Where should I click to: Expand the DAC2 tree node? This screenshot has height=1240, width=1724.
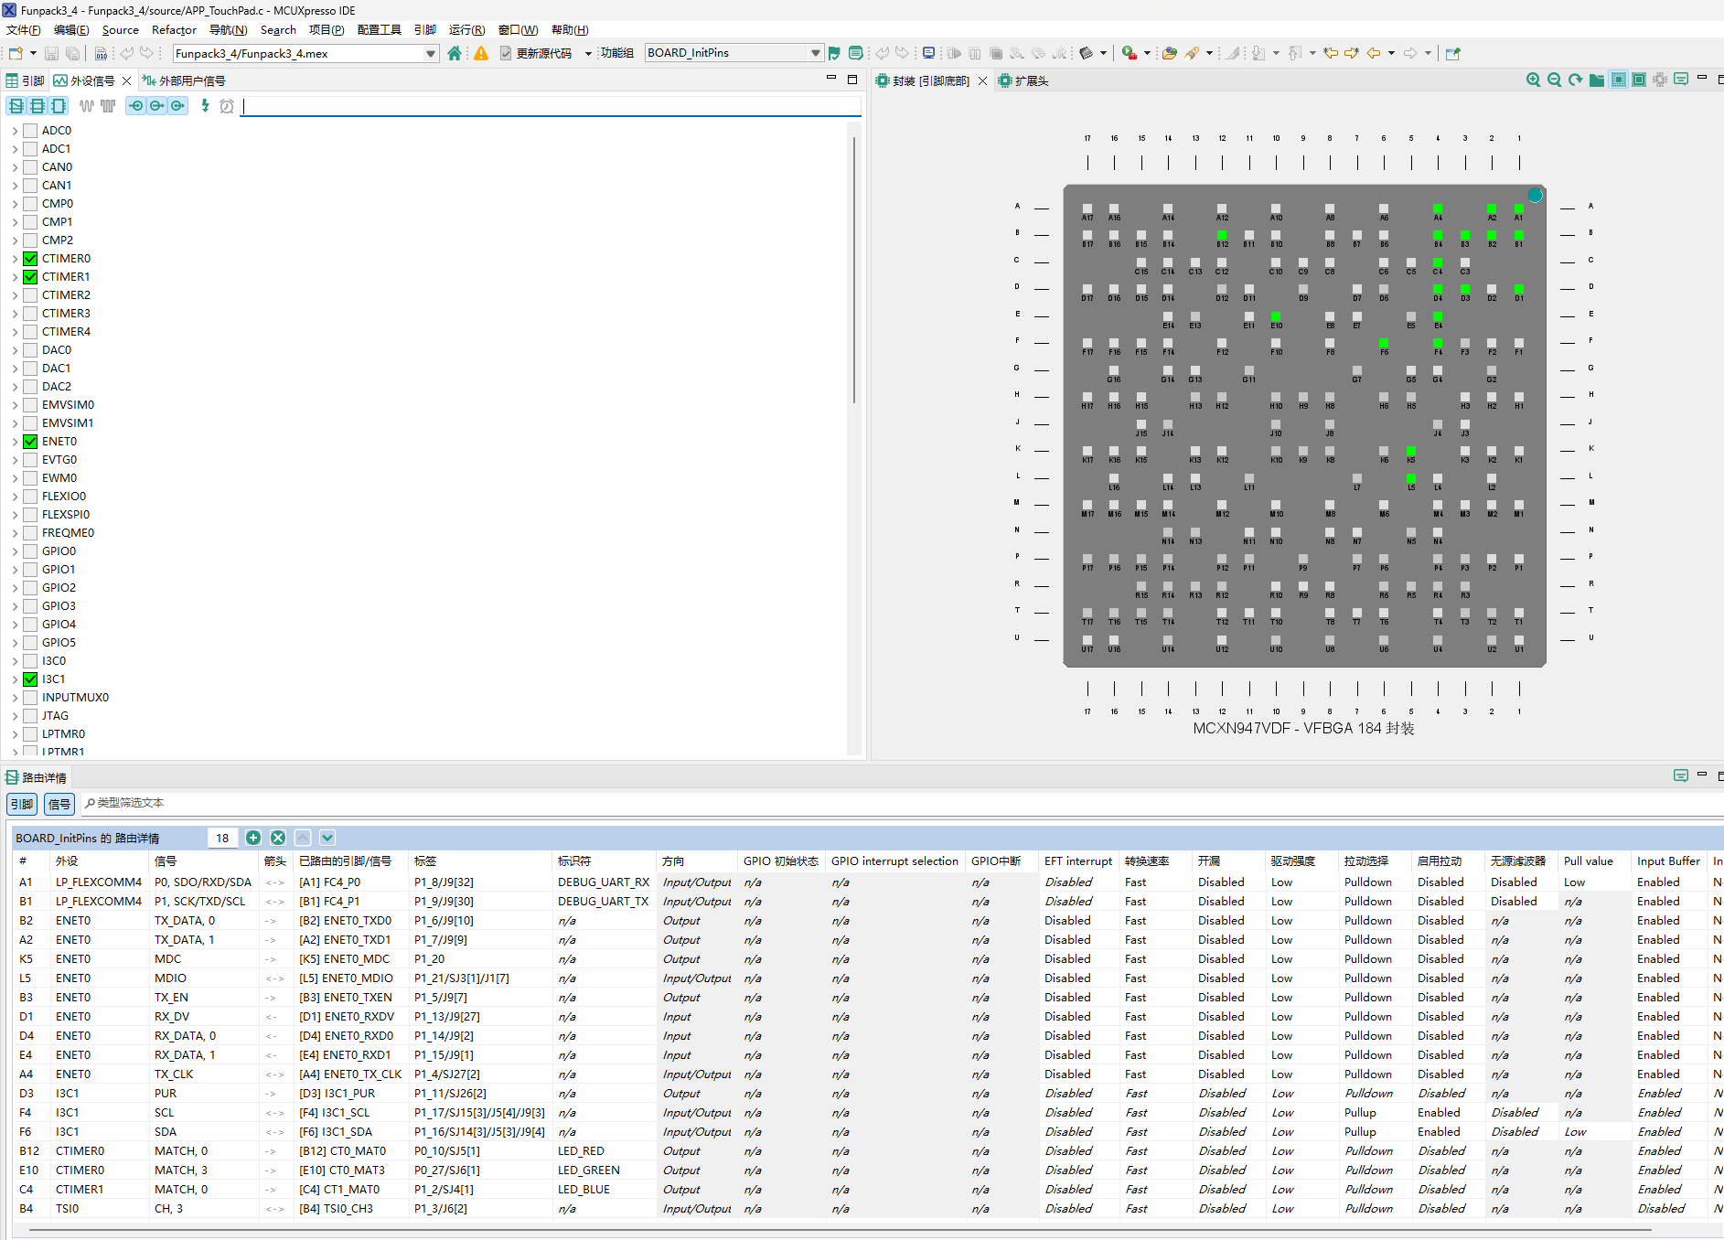[x=15, y=387]
